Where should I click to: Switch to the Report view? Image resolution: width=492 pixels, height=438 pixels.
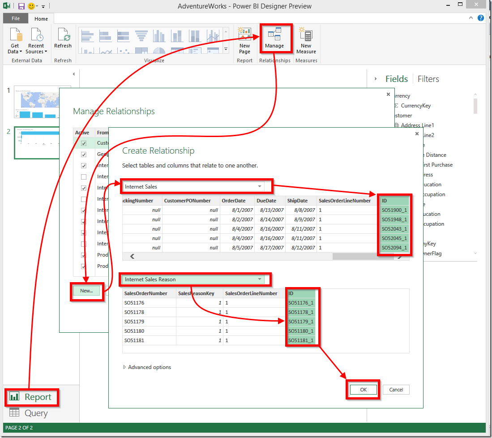31,397
